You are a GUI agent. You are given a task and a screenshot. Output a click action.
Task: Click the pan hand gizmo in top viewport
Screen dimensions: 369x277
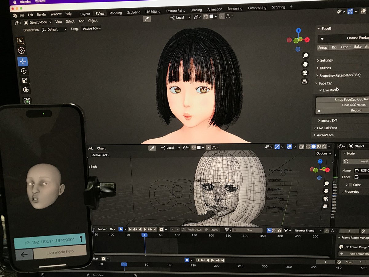click(305, 64)
